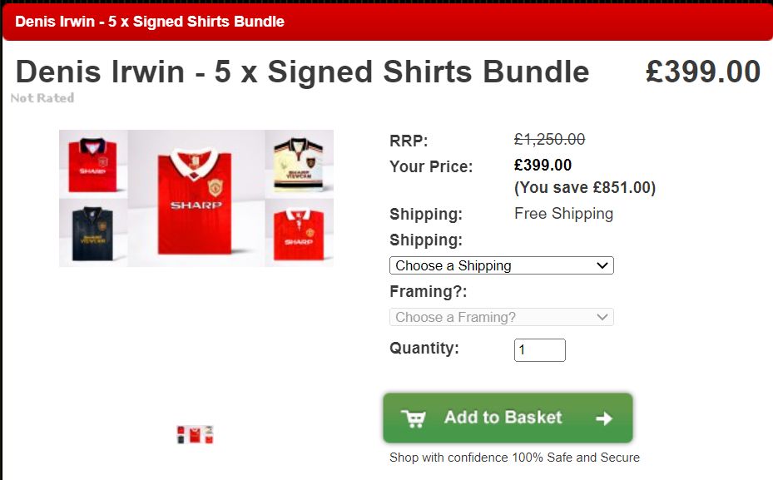Viewport: 773px width, 480px height.
Task: Click the arrow icon on Add to Basket button
Action: (x=604, y=418)
